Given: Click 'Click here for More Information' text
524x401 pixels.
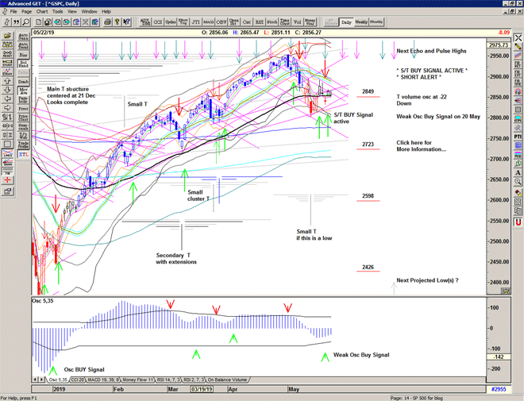Looking at the screenshot, I should (x=422, y=146).
